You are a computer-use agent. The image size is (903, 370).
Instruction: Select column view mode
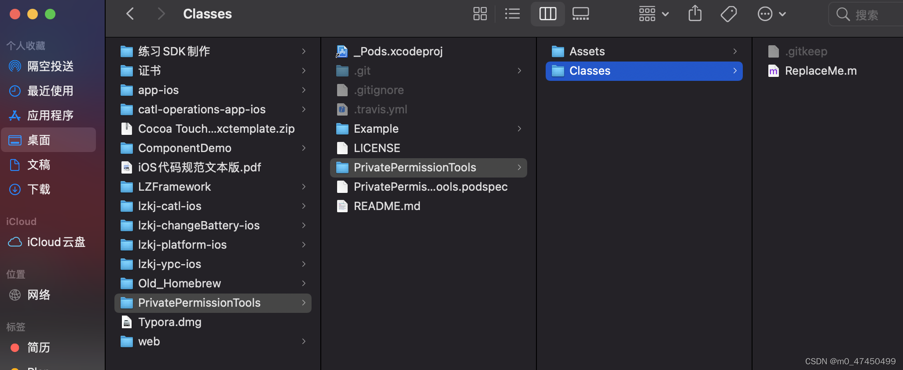pyautogui.click(x=547, y=14)
